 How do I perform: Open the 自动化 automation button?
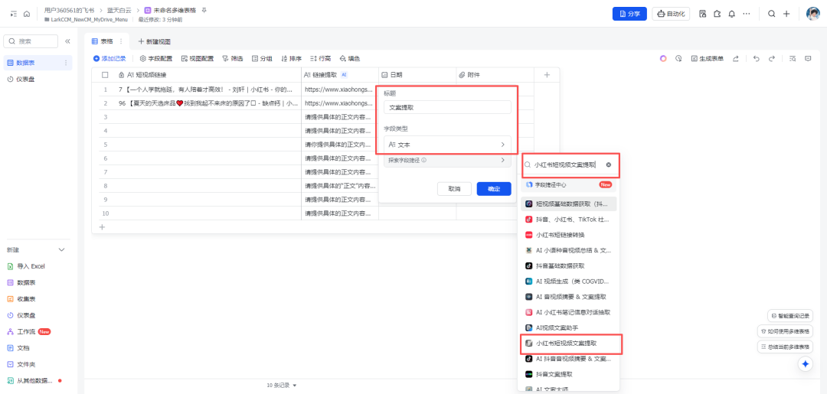pos(671,15)
